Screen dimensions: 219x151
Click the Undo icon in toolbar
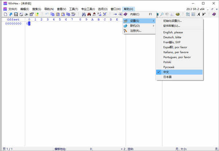pyautogui.click(x=47, y=14)
